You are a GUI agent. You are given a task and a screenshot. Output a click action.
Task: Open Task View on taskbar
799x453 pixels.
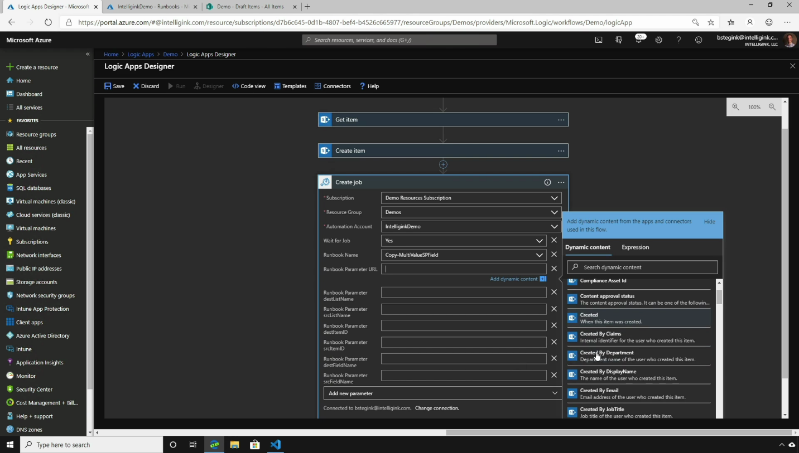tap(193, 445)
